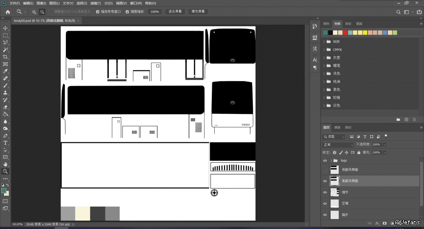Select the Eraser tool
Screen dimensions: 424x229
5,107
